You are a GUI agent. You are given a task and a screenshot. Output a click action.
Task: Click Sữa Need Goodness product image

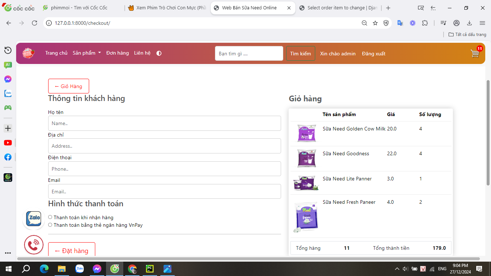tap(306, 158)
